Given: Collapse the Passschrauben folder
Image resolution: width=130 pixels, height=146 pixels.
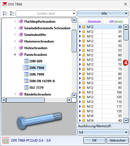Looking at the screenshot, I should tap(15, 54).
